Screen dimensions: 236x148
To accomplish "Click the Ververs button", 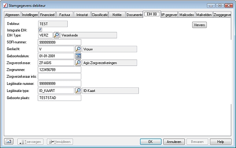I will click(199, 25).
